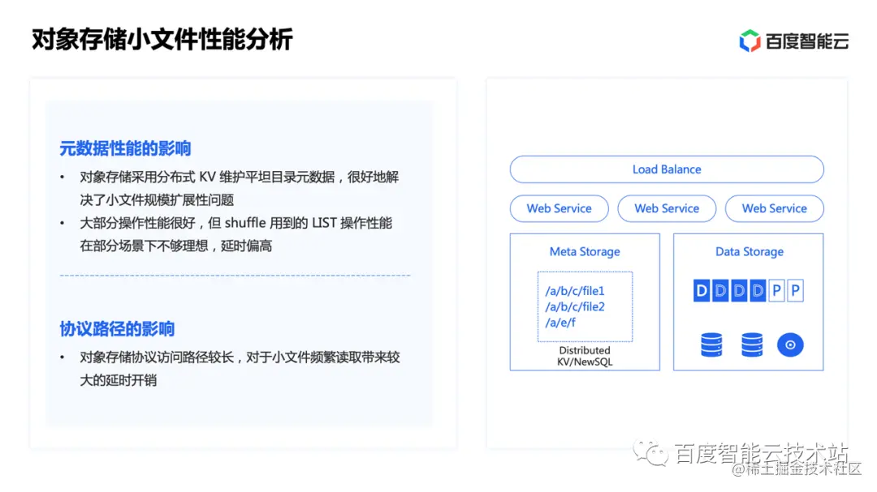Toggle the middle Web Service node
Image resolution: width=877 pixels, height=492 pixels.
[667, 208]
